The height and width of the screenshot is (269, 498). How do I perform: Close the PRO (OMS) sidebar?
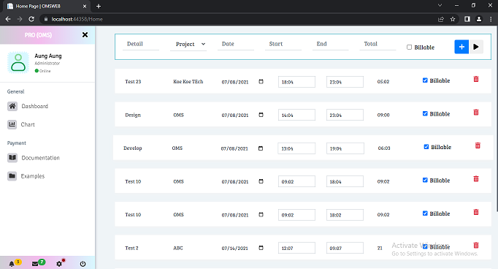[x=85, y=34]
